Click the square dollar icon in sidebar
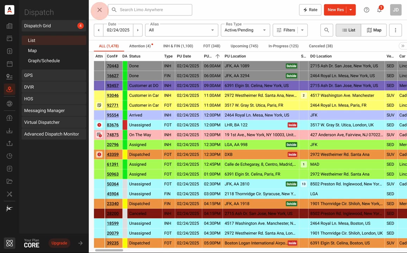The width and height of the screenshot is (407, 253). 10,51
